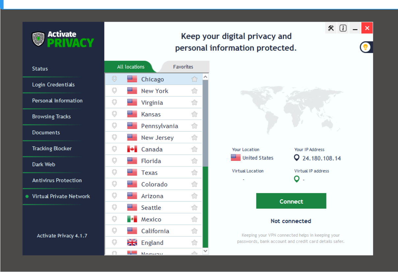Click the England favorite star
The height and width of the screenshot is (272, 398).
(195, 243)
